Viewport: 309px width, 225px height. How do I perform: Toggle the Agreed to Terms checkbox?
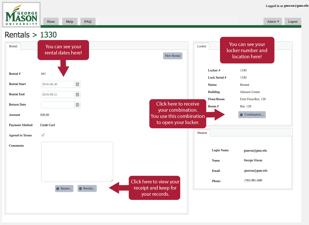click(x=43, y=135)
